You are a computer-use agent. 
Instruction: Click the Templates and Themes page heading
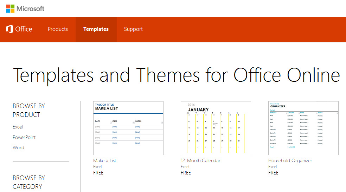point(176,75)
